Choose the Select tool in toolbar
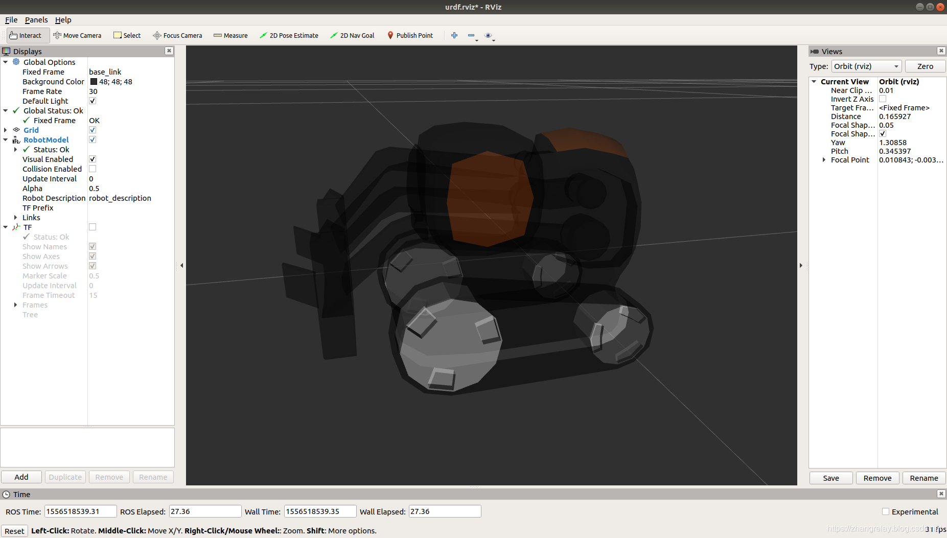Screen dimensions: 947x538 click(x=127, y=35)
